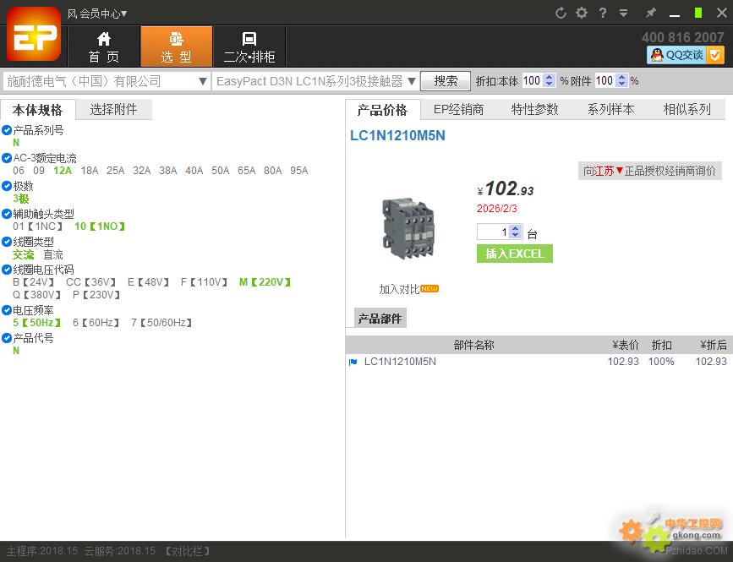The width and height of the screenshot is (733, 562).
Task: Click the EP logo icon
Action: 34,35
